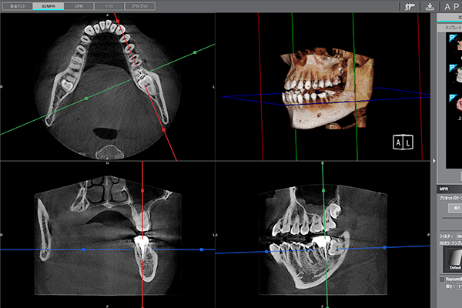Screen dimensions: 462x308
Task: Click the 3D skull rendering
Action: (327, 89)
